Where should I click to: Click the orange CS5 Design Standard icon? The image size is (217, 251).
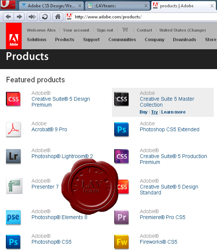[x=123, y=187]
